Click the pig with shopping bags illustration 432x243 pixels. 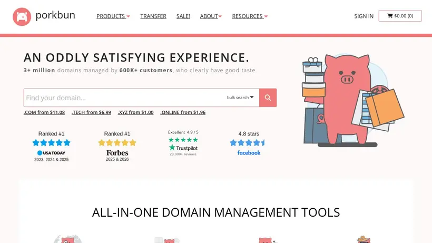pyautogui.click(x=353, y=100)
